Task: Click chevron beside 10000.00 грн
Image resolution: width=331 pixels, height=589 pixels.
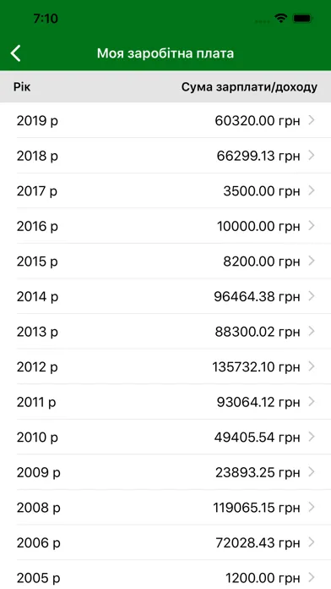Action: pos(312,226)
